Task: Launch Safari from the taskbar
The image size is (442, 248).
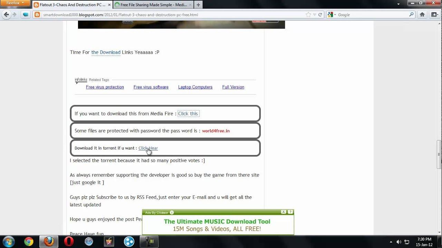Action: tap(89, 242)
